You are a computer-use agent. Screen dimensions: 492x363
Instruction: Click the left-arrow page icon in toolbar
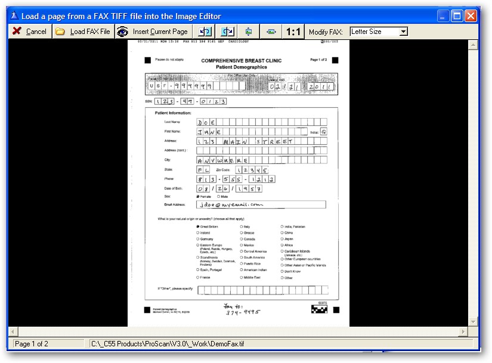click(205, 32)
